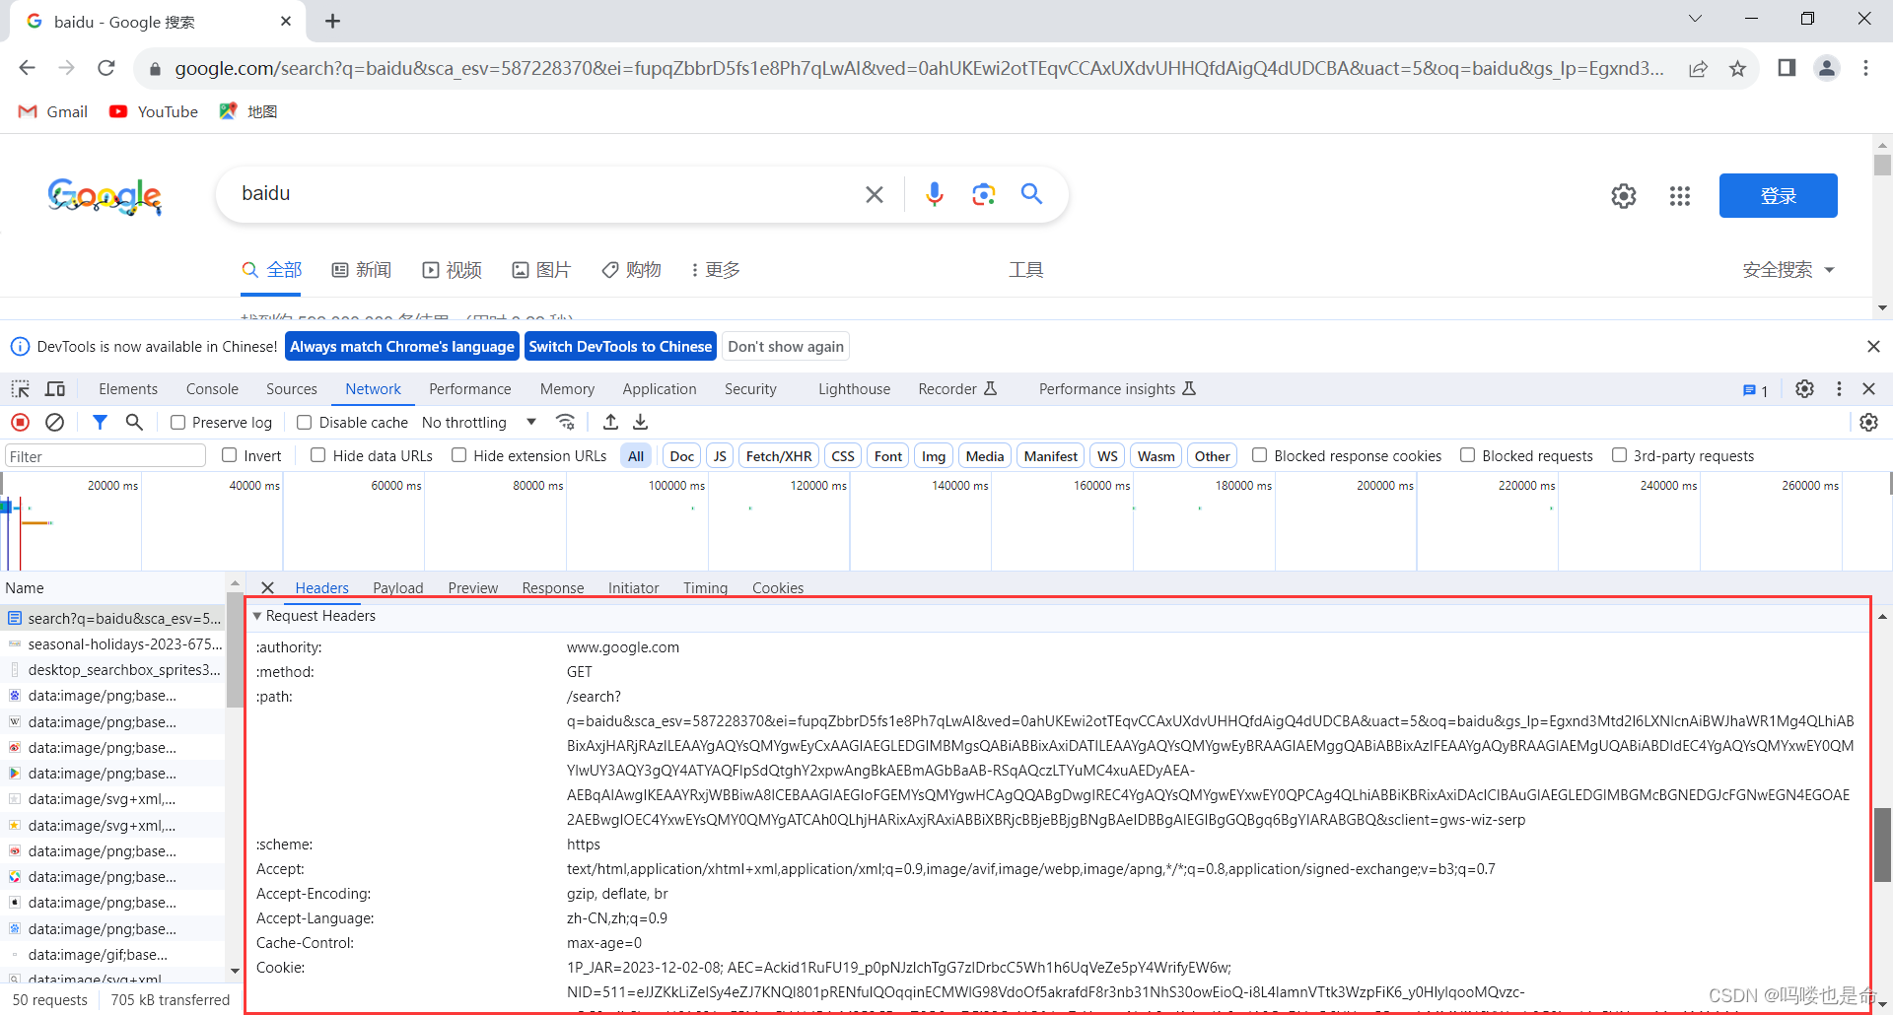
Task: Open DevTools three-dot customize menu
Action: (x=1839, y=389)
